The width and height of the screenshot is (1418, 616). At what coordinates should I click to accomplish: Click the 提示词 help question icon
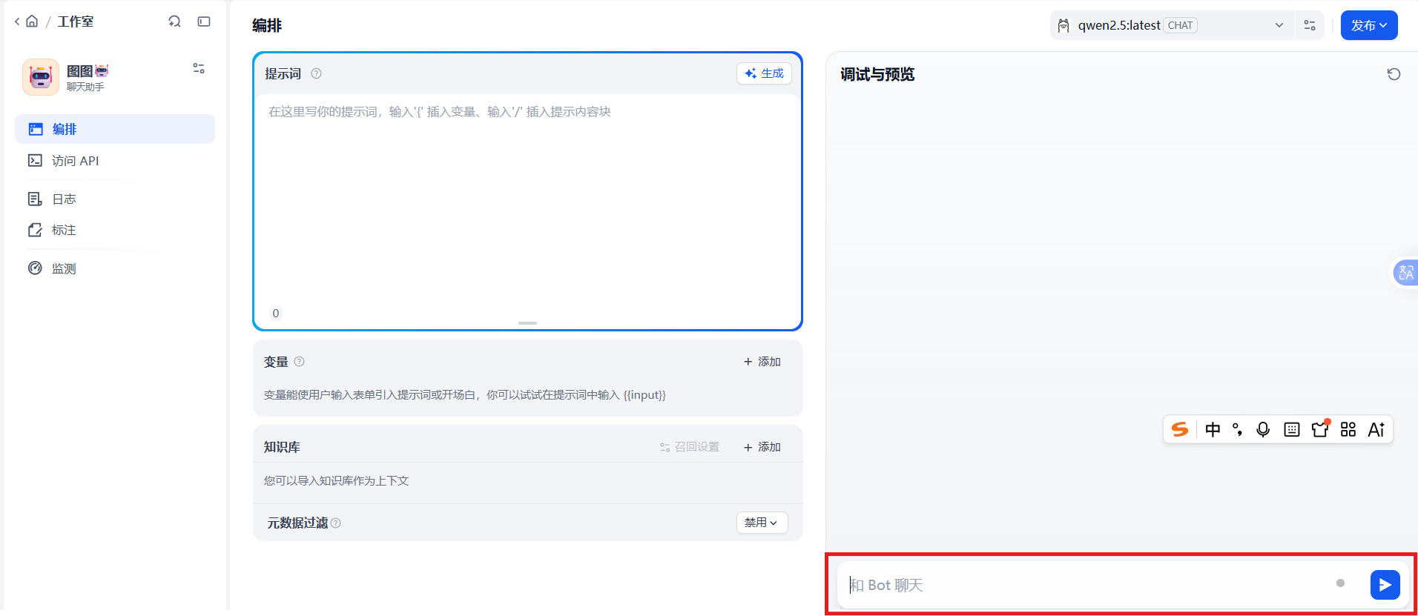[317, 73]
